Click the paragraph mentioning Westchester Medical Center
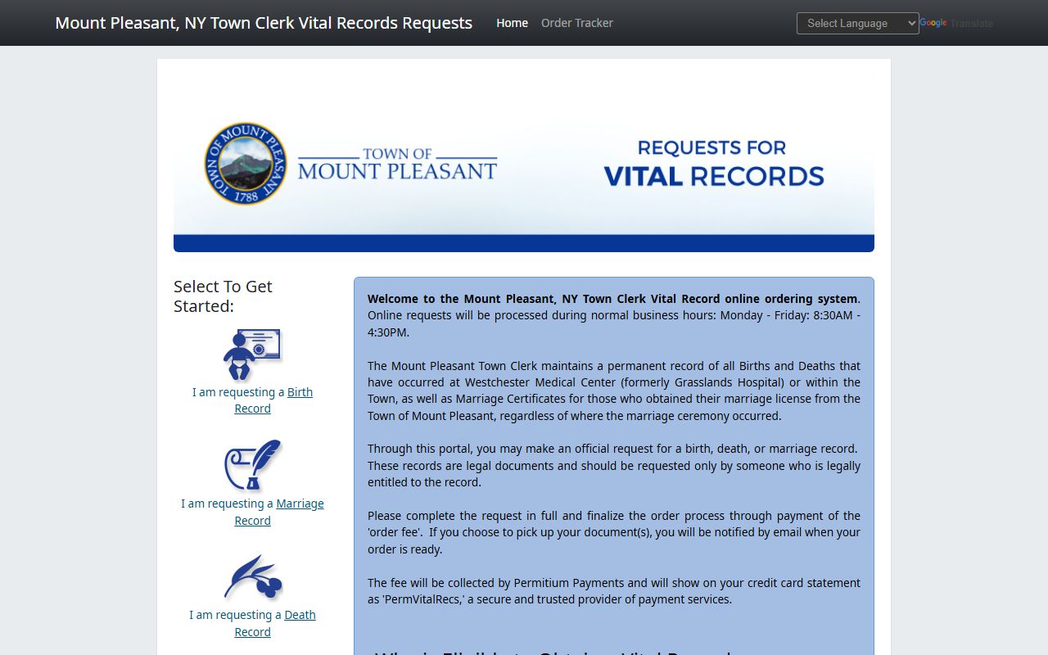The height and width of the screenshot is (655, 1048). pyautogui.click(x=614, y=391)
